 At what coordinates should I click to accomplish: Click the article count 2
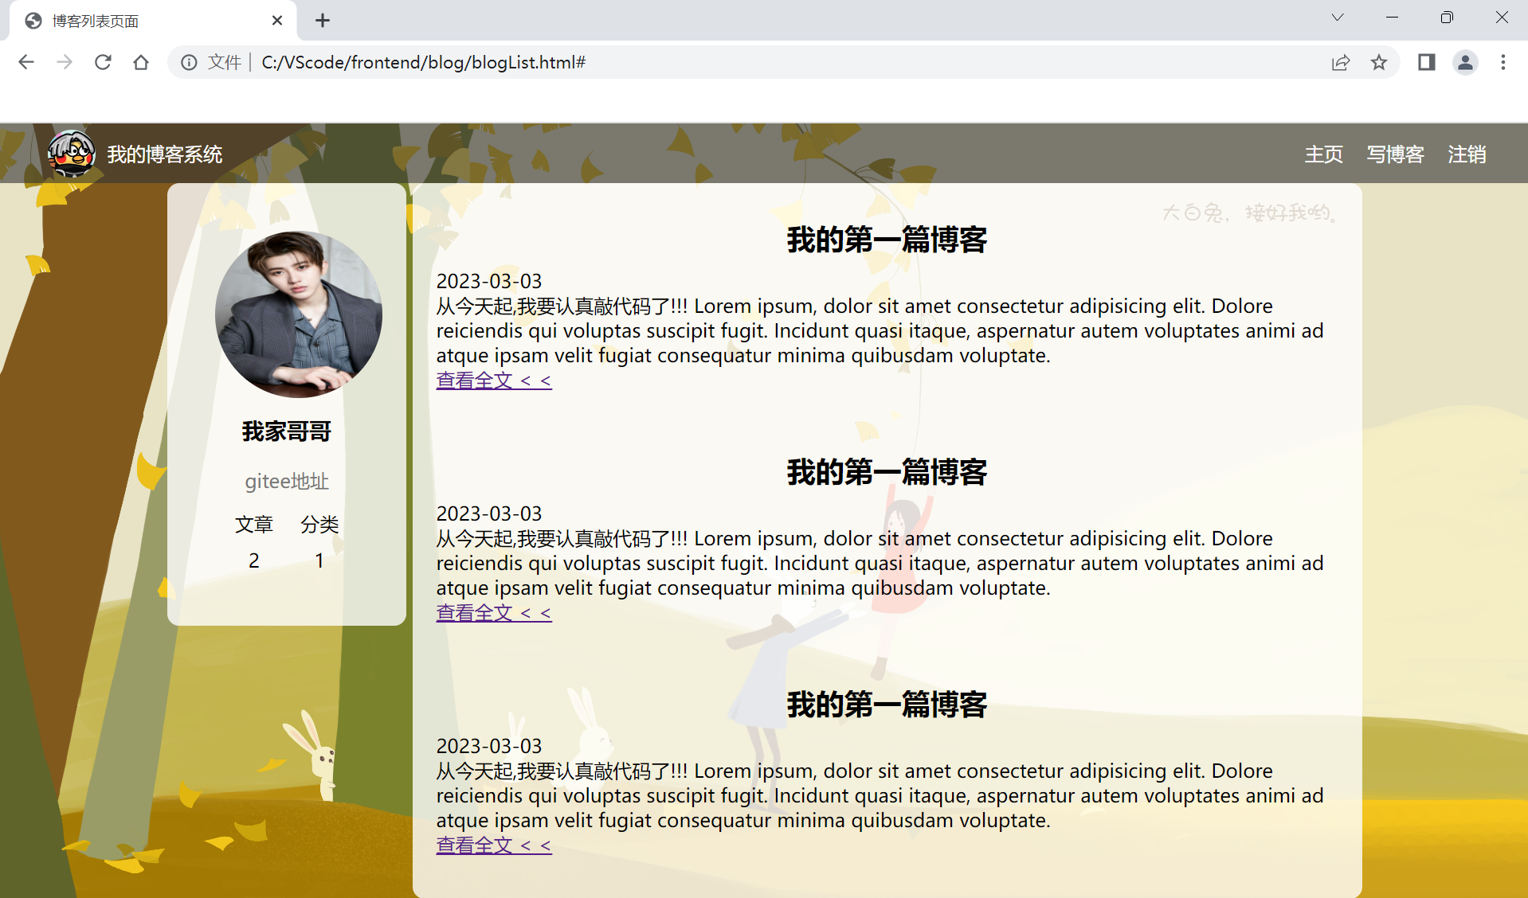coord(254,560)
